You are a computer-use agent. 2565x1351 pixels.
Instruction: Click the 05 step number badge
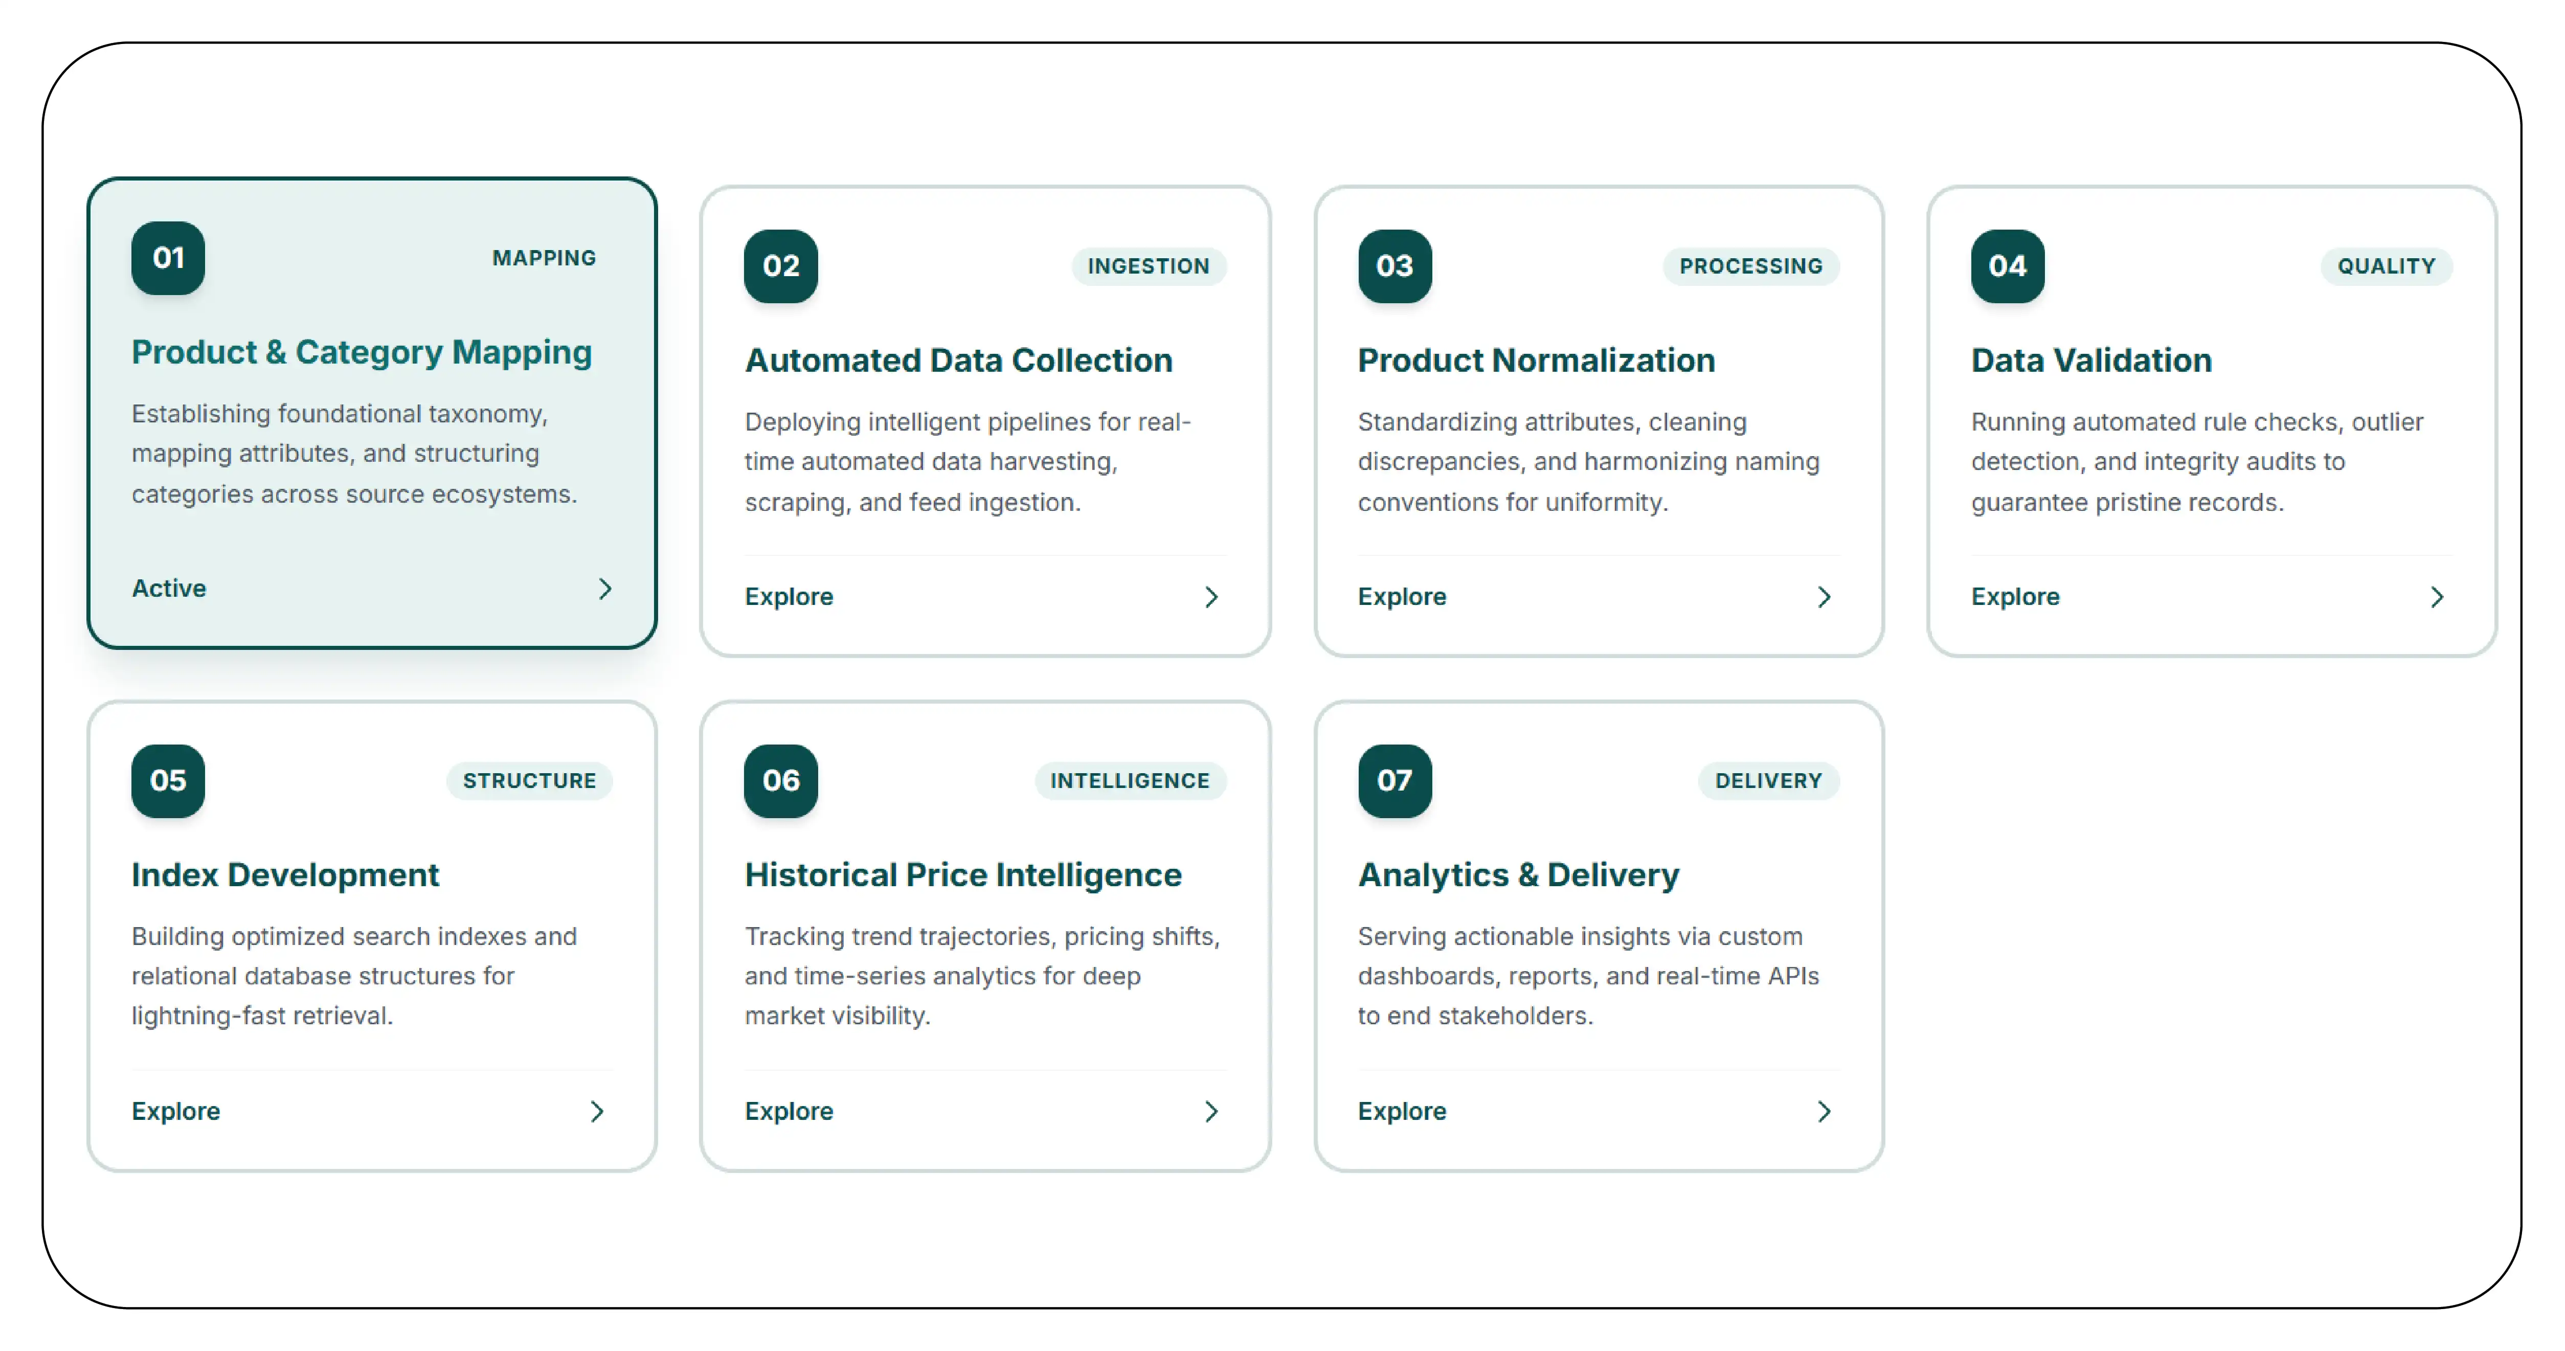click(x=168, y=780)
